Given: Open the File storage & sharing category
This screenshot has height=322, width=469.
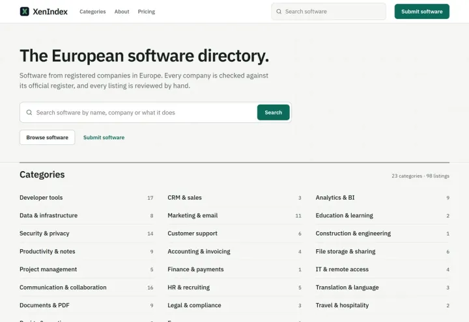Looking at the screenshot, I should (382, 252).
